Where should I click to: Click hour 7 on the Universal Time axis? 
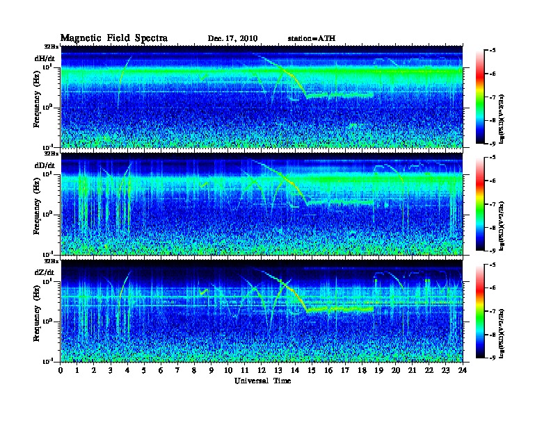pyautogui.click(x=178, y=370)
